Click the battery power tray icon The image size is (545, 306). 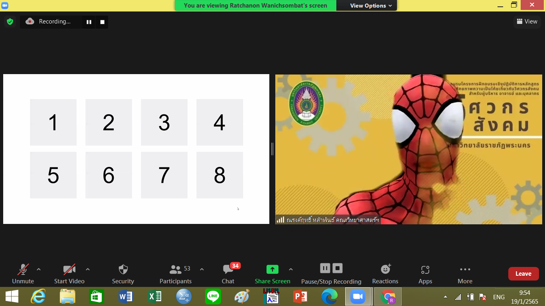[470, 297]
